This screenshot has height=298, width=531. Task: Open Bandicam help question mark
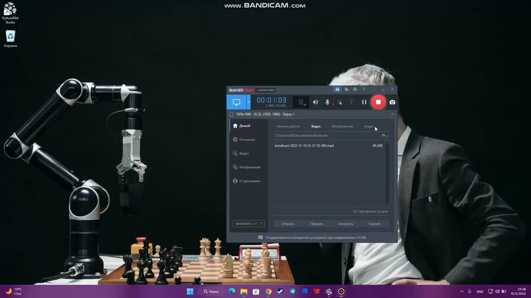[x=364, y=89]
